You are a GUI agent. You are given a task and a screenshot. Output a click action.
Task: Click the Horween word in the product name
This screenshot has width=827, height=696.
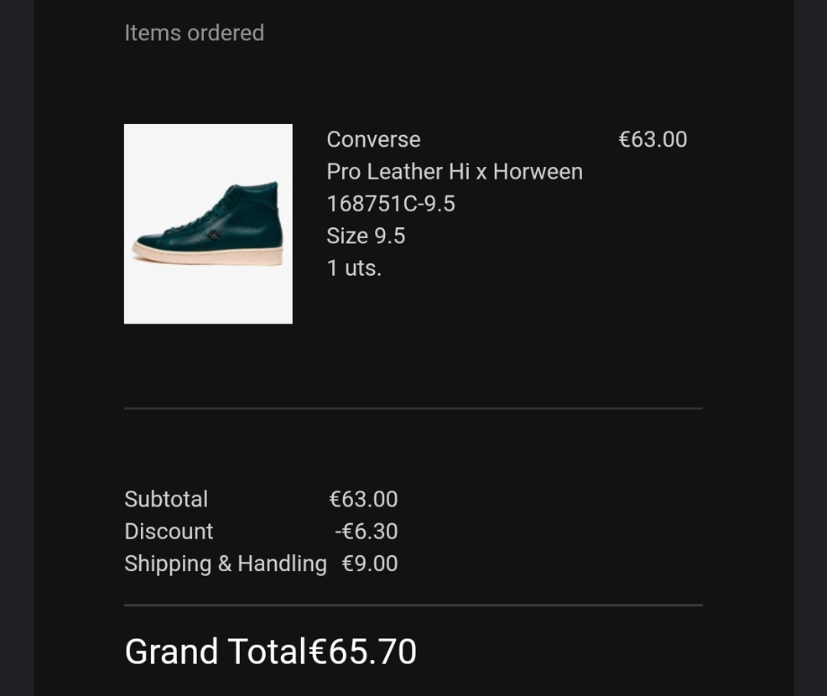click(x=537, y=171)
